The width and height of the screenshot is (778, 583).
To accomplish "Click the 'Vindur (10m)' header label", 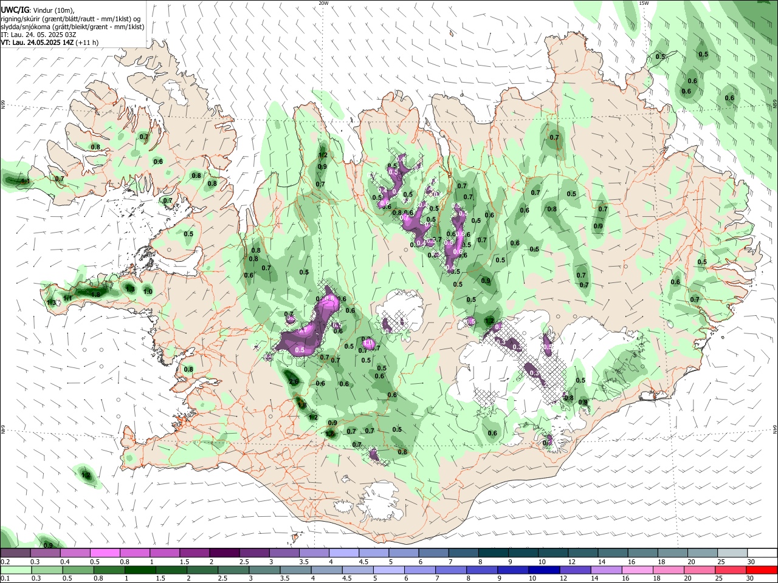I will [53, 10].
